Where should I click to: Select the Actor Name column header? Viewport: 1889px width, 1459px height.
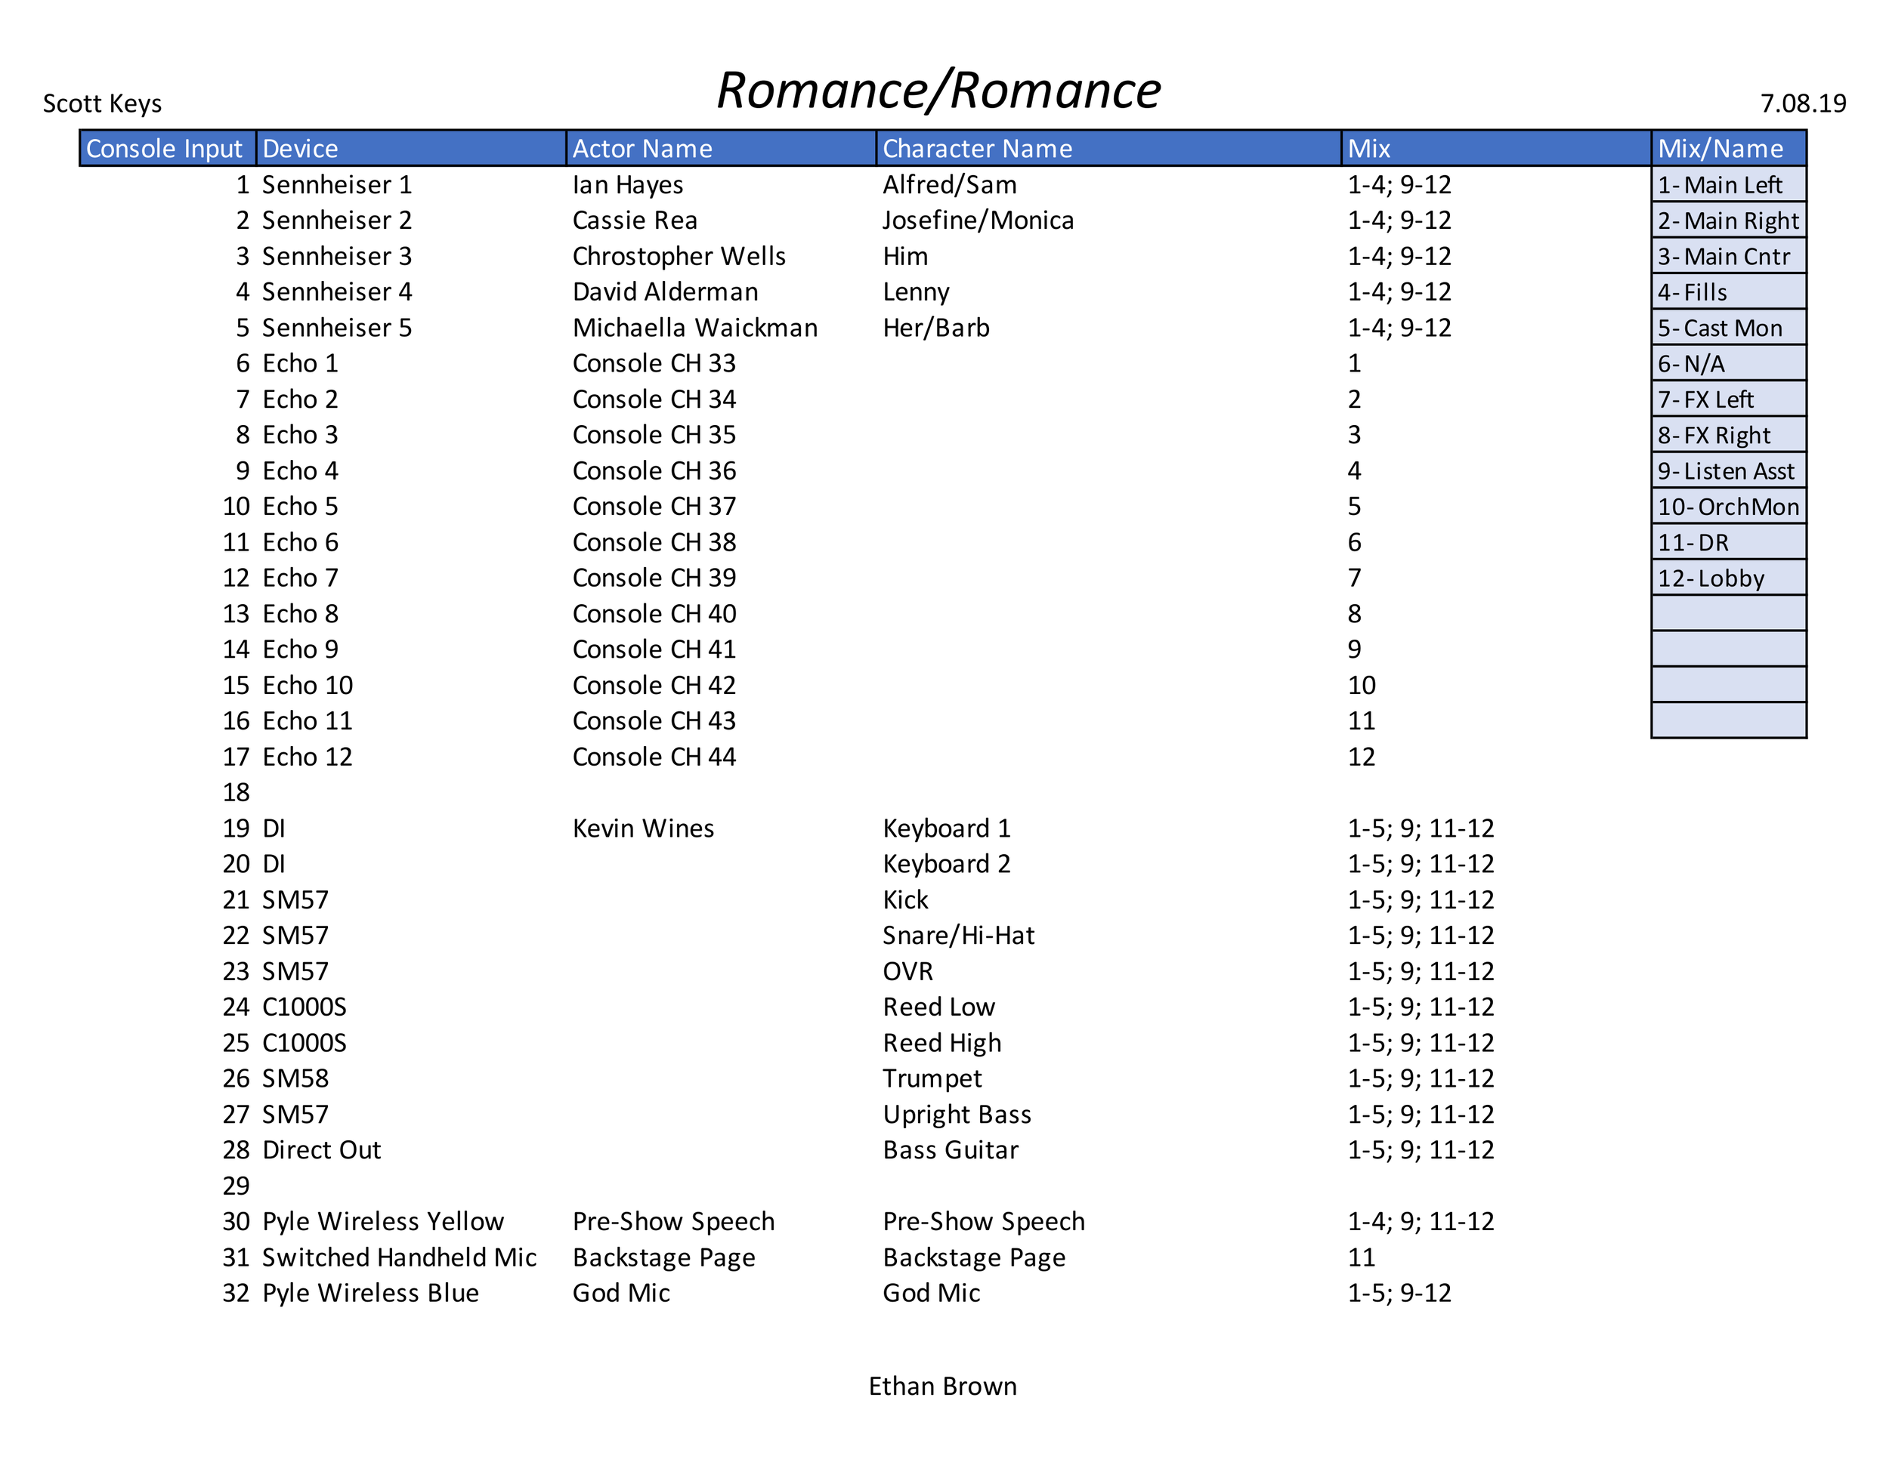pyautogui.click(x=642, y=149)
